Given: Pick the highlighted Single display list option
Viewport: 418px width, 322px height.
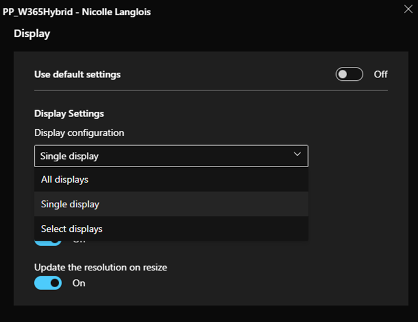Looking at the screenshot, I should coord(70,204).
